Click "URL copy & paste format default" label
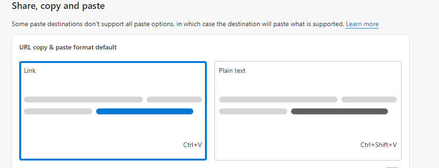 point(68,47)
